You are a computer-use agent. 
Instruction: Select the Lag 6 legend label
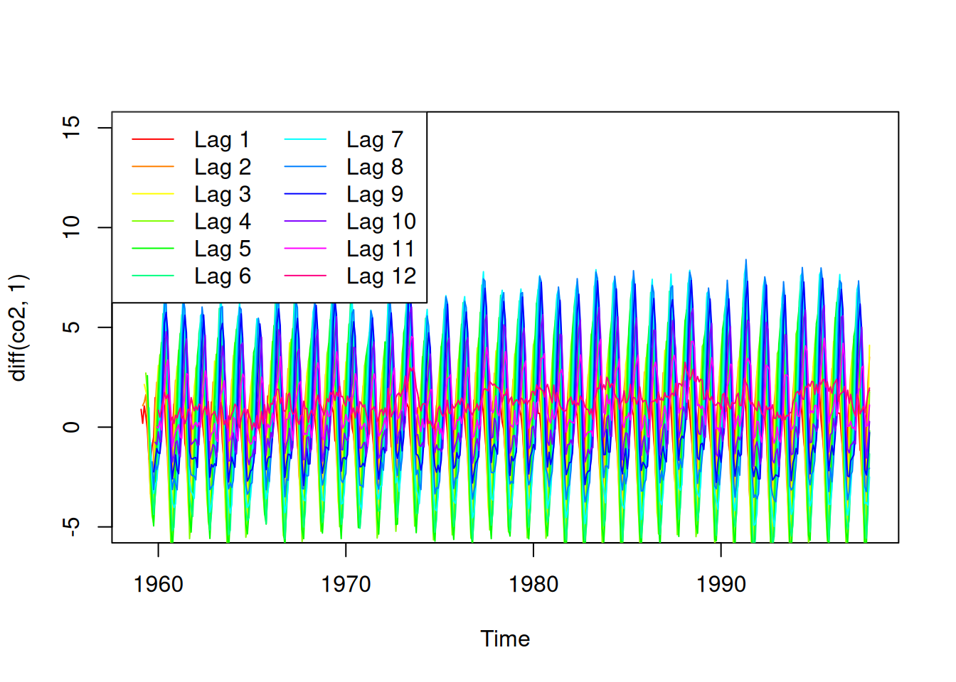[223, 276]
